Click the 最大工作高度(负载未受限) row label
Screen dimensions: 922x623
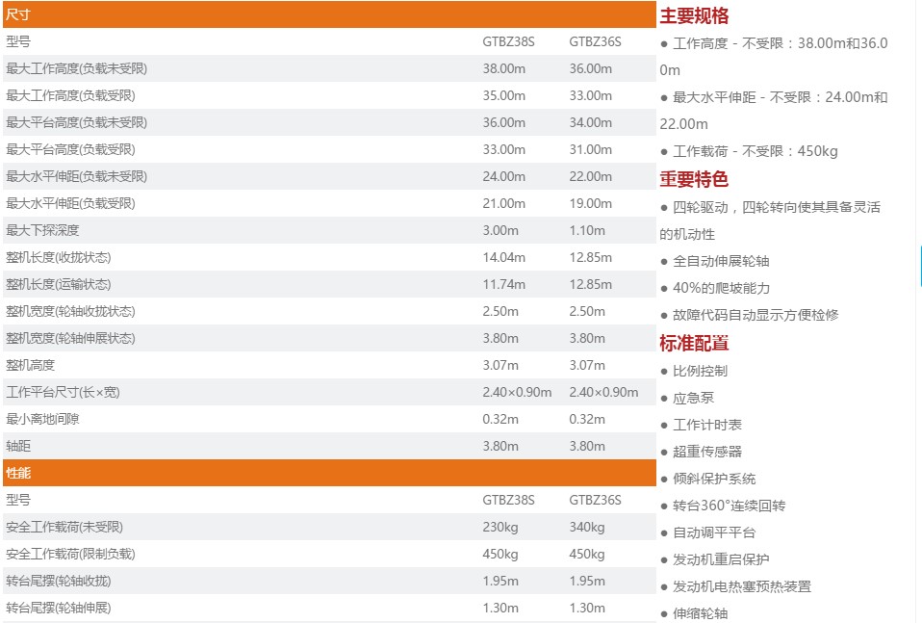[x=76, y=68]
